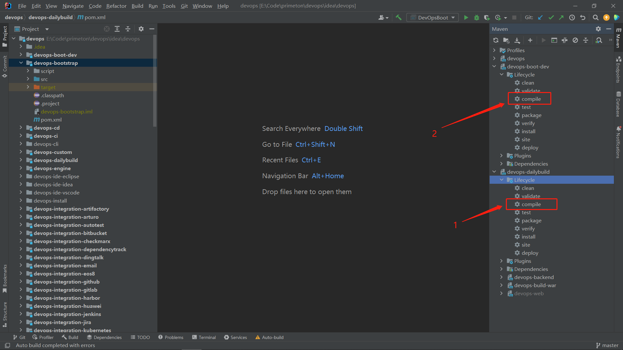
Task: Click Execute Maven Goal icon
Action: click(554, 40)
